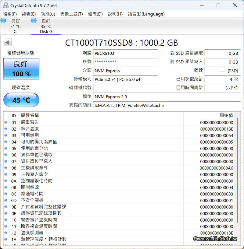Open the 磁碟(D) menu
Viewport: 244px width, 249px height.
pyautogui.click(x=95, y=14)
